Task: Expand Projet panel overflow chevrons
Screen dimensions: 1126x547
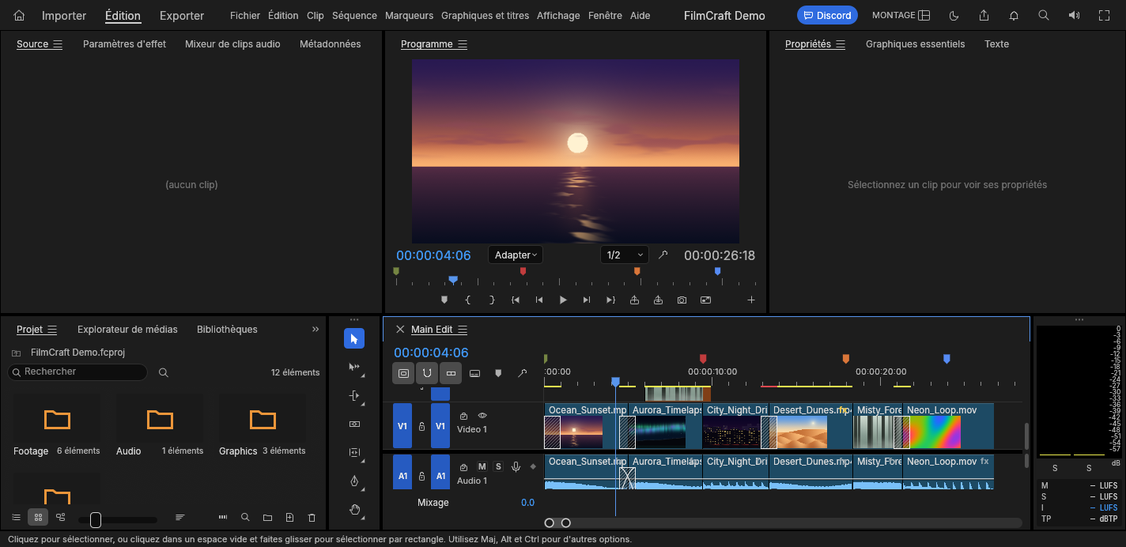Action: click(316, 330)
